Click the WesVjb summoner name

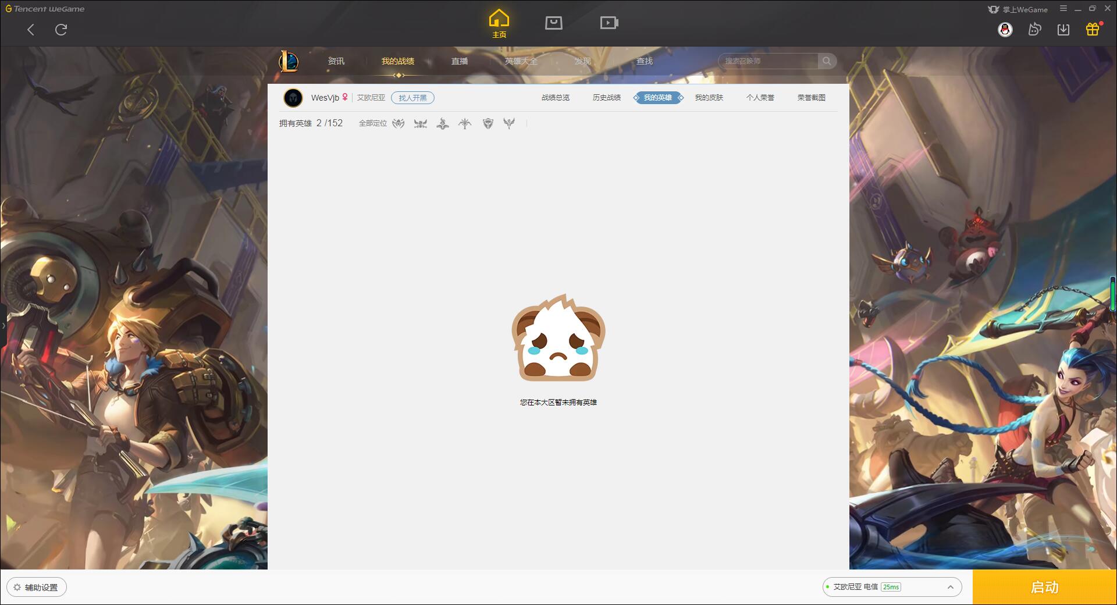(x=325, y=98)
